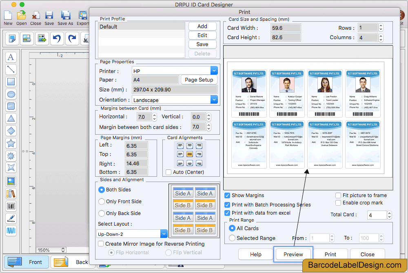Image resolution: width=408 pixels, height=273 pixels.
Task: Open Page Setup
Action: [199, 80]
